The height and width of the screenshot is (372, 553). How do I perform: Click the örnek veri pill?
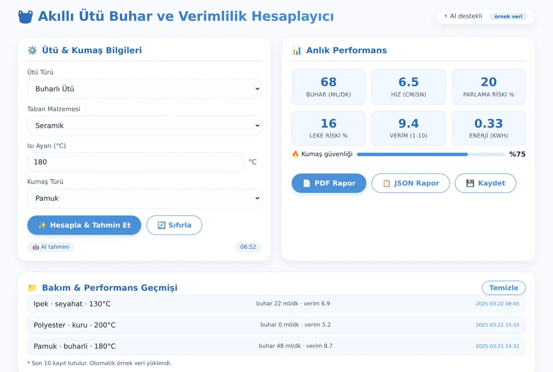[508, 17]
